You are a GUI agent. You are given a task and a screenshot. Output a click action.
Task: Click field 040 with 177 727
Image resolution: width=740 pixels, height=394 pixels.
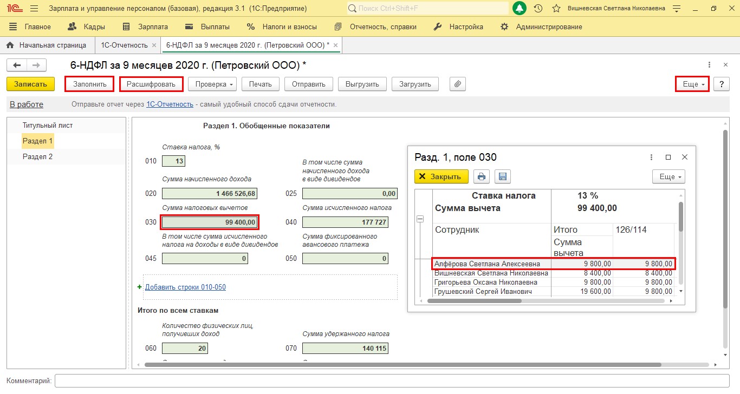click(x=345, y=222)
